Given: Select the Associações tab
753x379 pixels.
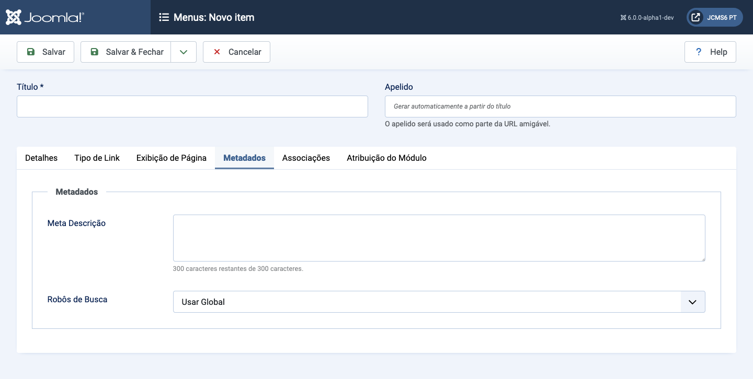Looking at the screenshot, I should click(306, 158).
